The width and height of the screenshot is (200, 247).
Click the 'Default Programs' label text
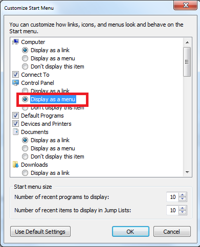42,116
